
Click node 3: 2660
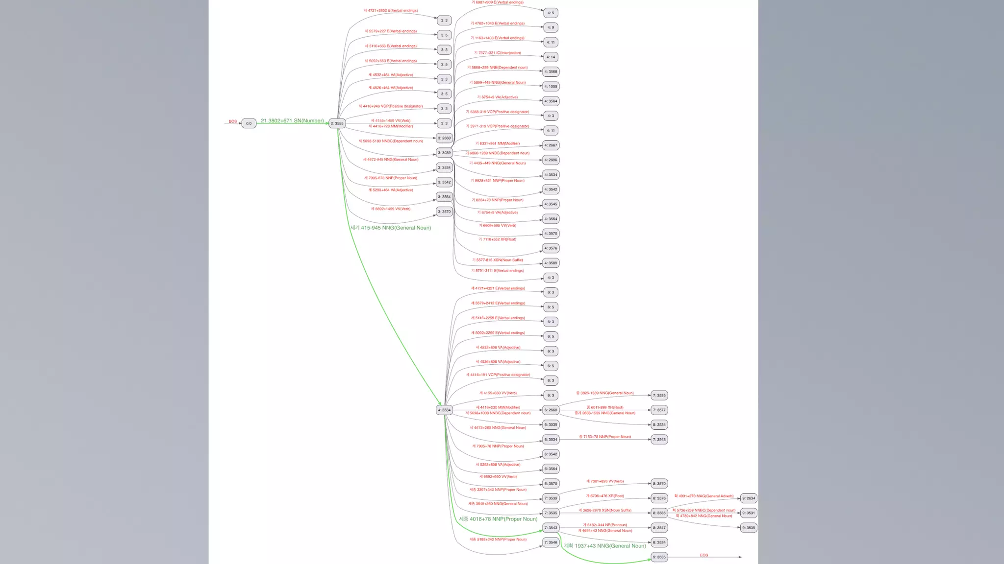coord(444,138)
